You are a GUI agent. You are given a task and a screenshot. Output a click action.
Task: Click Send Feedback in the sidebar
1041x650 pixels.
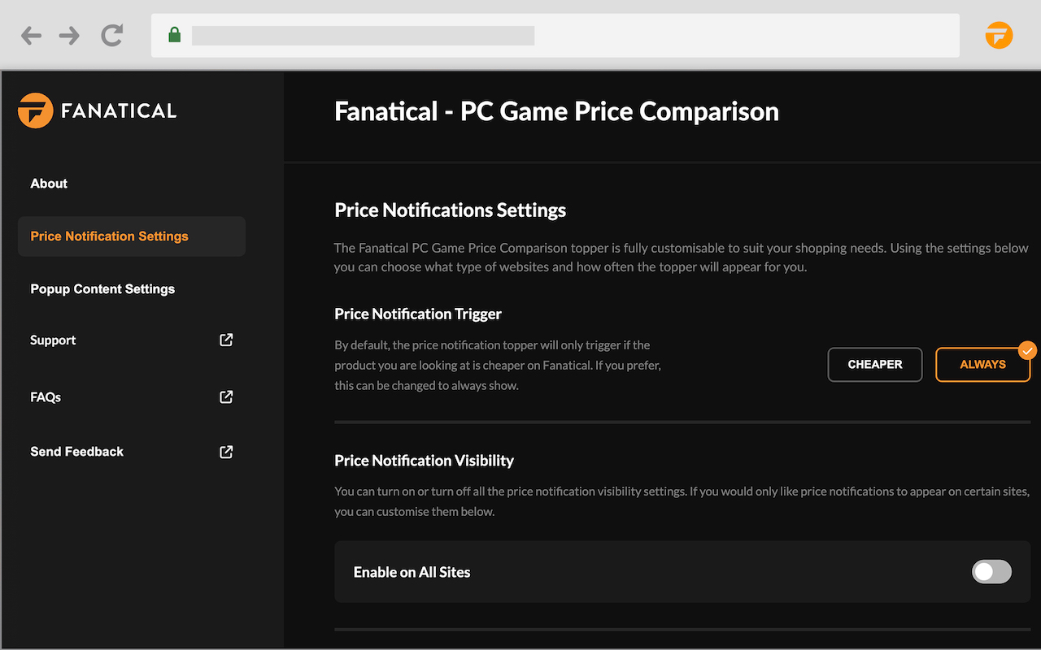pos(76,451)
